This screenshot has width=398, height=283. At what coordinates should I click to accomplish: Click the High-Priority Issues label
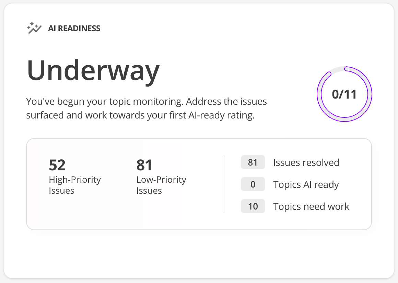coord(74,185)
